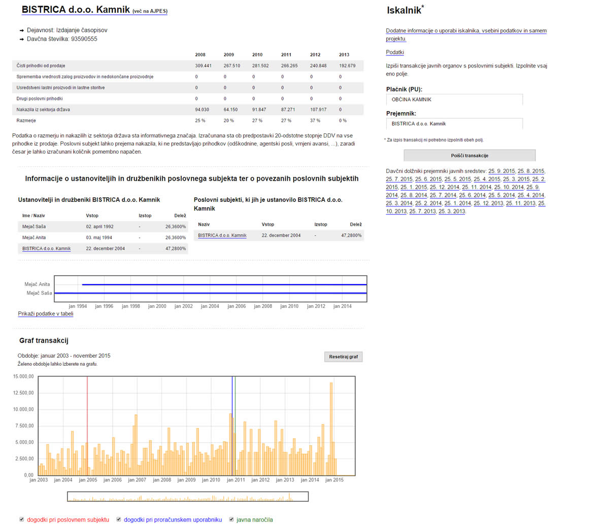The height and width of the screenshot is (530, 609).
Task: Toggle 'dogodki pri proračunskem uporabniku' checkbox
Action: click(119, 519)
